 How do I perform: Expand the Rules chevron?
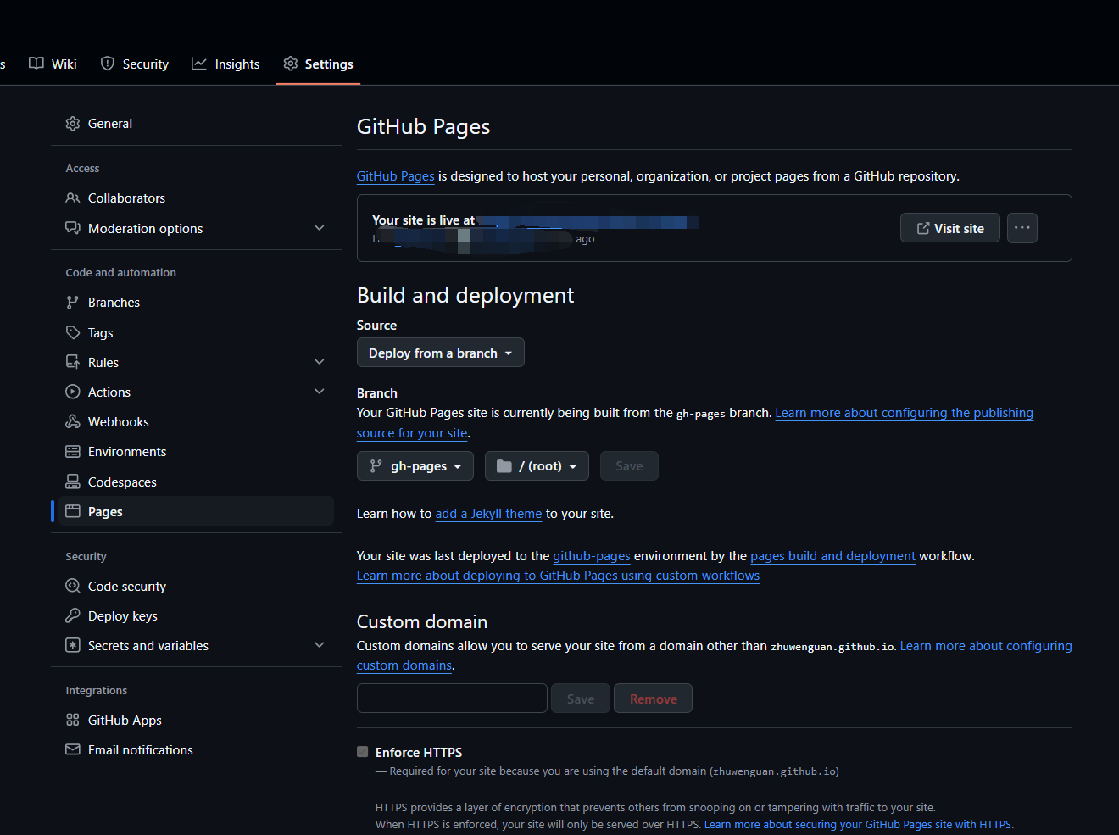point(320,362)
